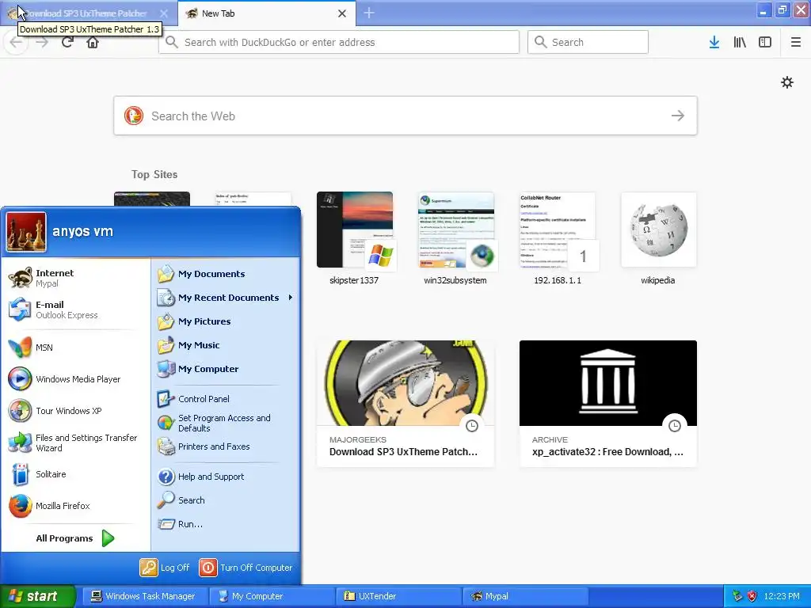Click the Log Off button

[165, 568]
